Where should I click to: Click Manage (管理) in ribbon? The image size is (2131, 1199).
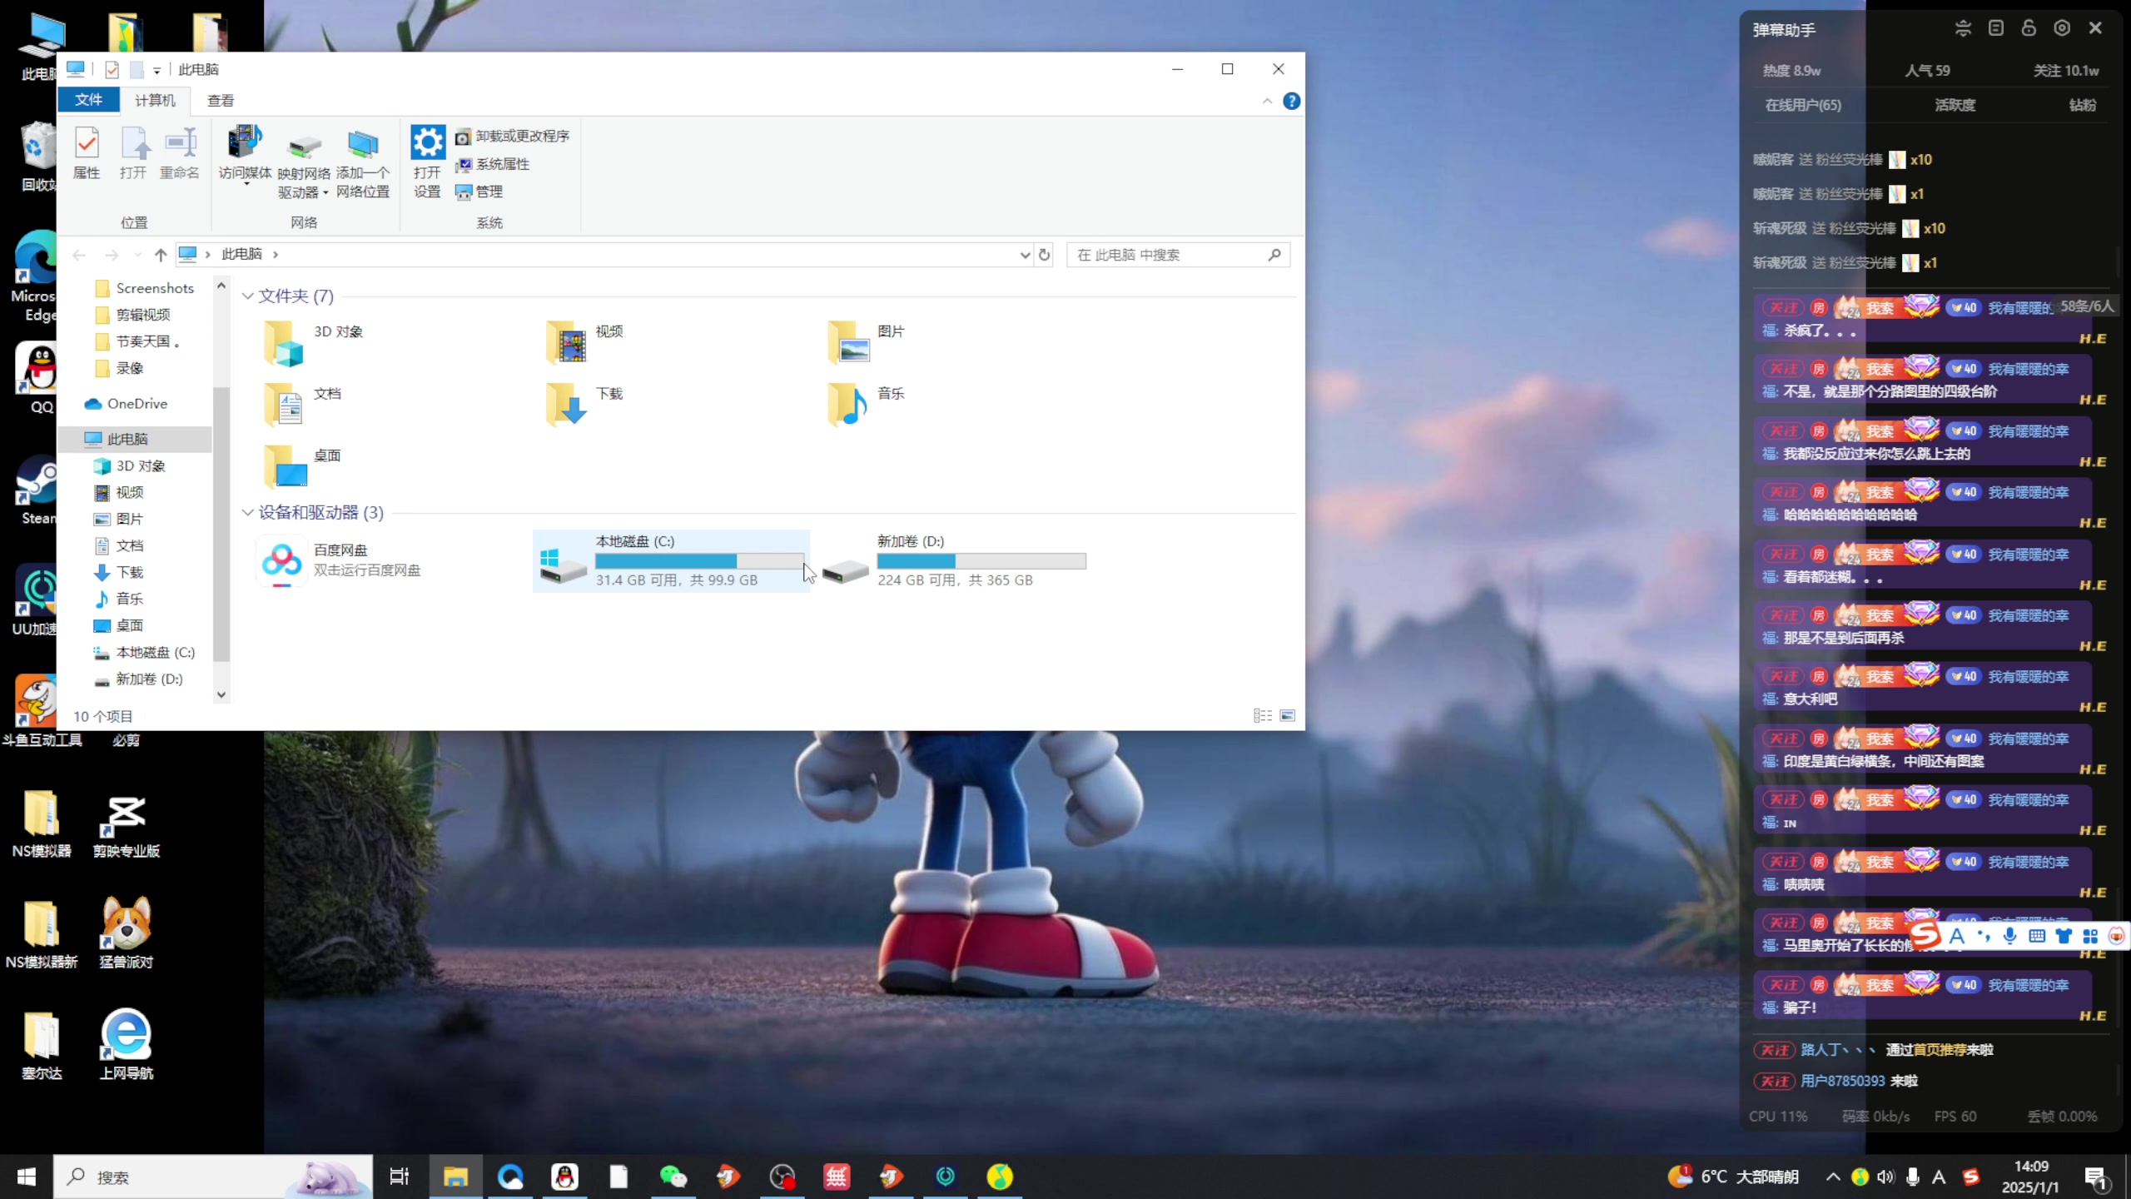pos(479,192)
